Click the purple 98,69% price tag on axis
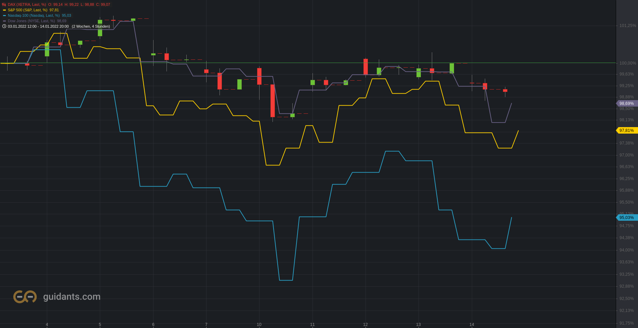The height and width of the screenshot is (328, 638). [x=627, y=104]
